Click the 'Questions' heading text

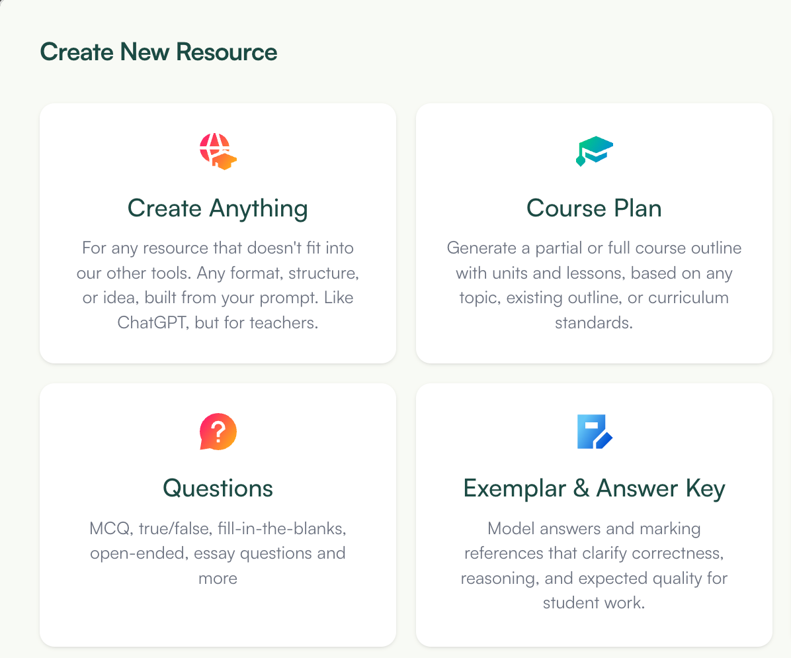tap(218, 488)
